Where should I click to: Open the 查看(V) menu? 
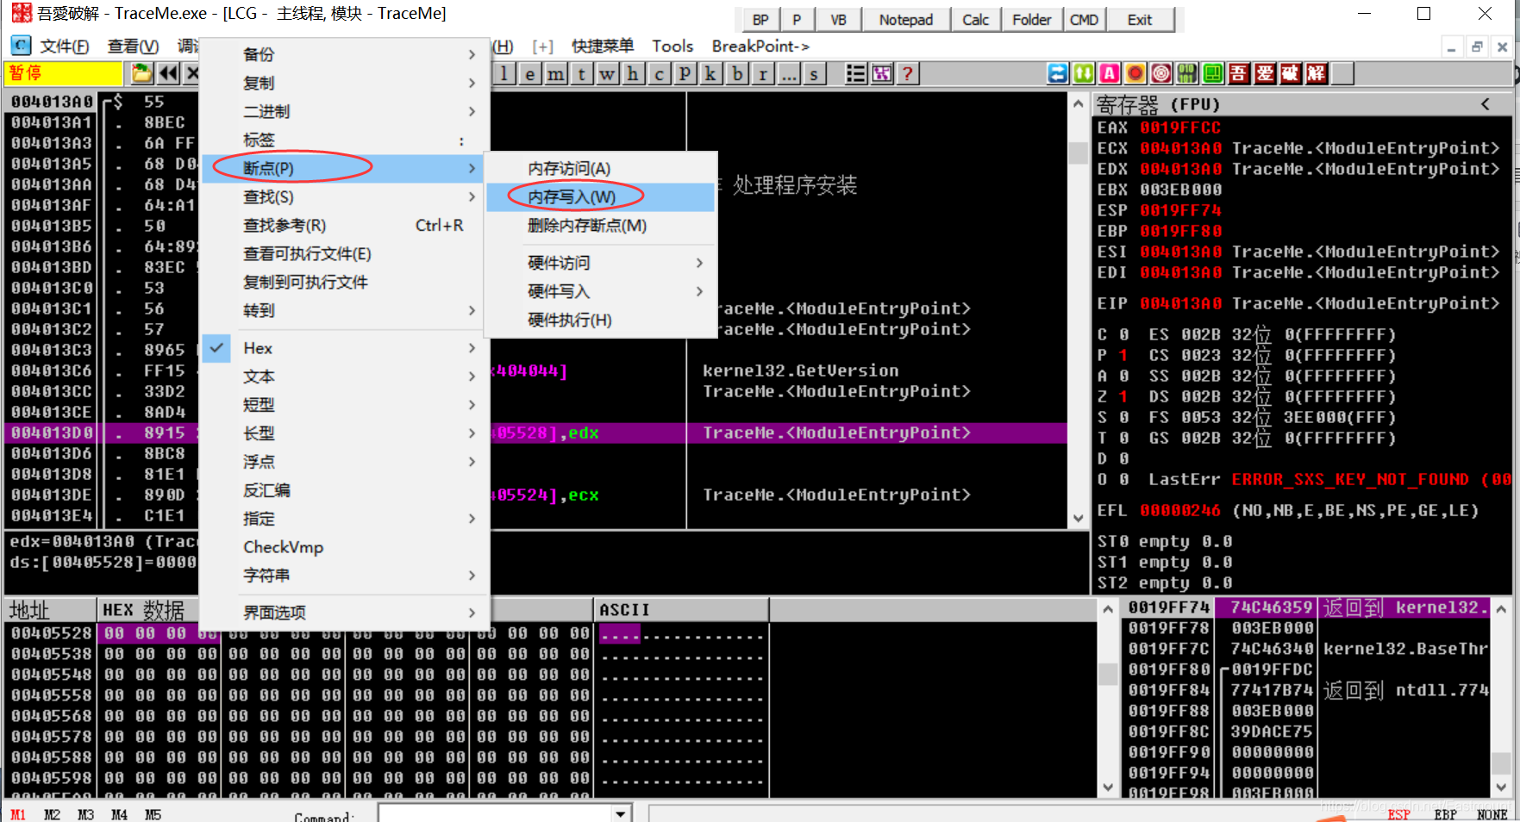click(133, 47)
